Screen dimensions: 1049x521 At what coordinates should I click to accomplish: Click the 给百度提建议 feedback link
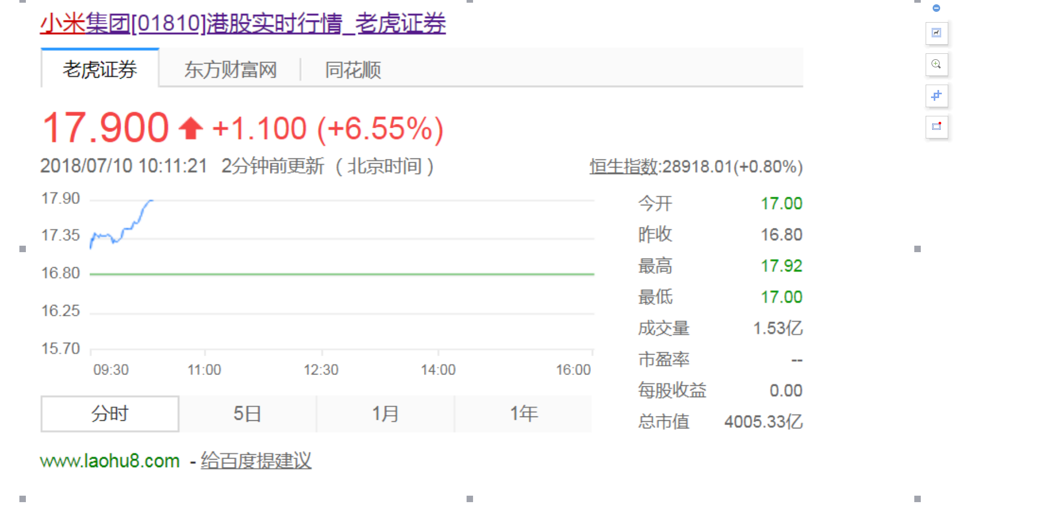256,461
